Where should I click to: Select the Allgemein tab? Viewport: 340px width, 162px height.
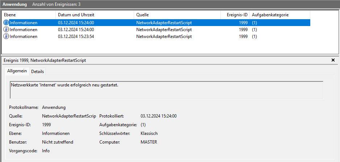click(x=17, y=71)
